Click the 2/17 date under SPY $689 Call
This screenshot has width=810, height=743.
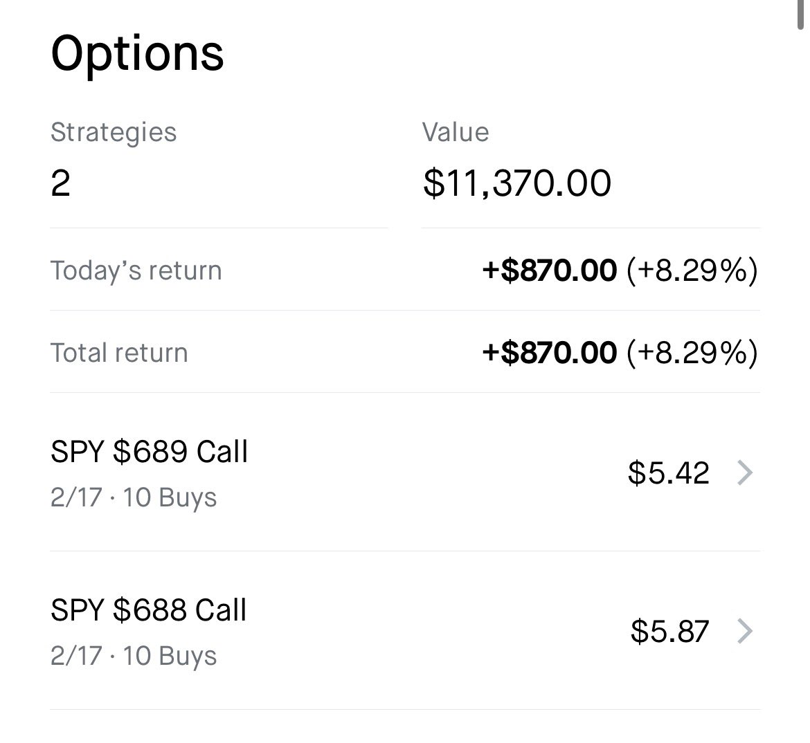pos(76,498)
